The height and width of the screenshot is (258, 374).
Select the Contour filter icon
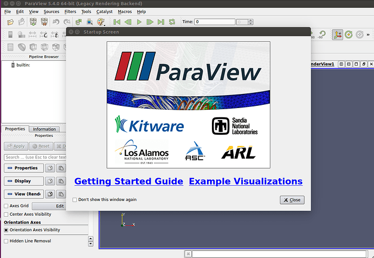coord(22,47)
